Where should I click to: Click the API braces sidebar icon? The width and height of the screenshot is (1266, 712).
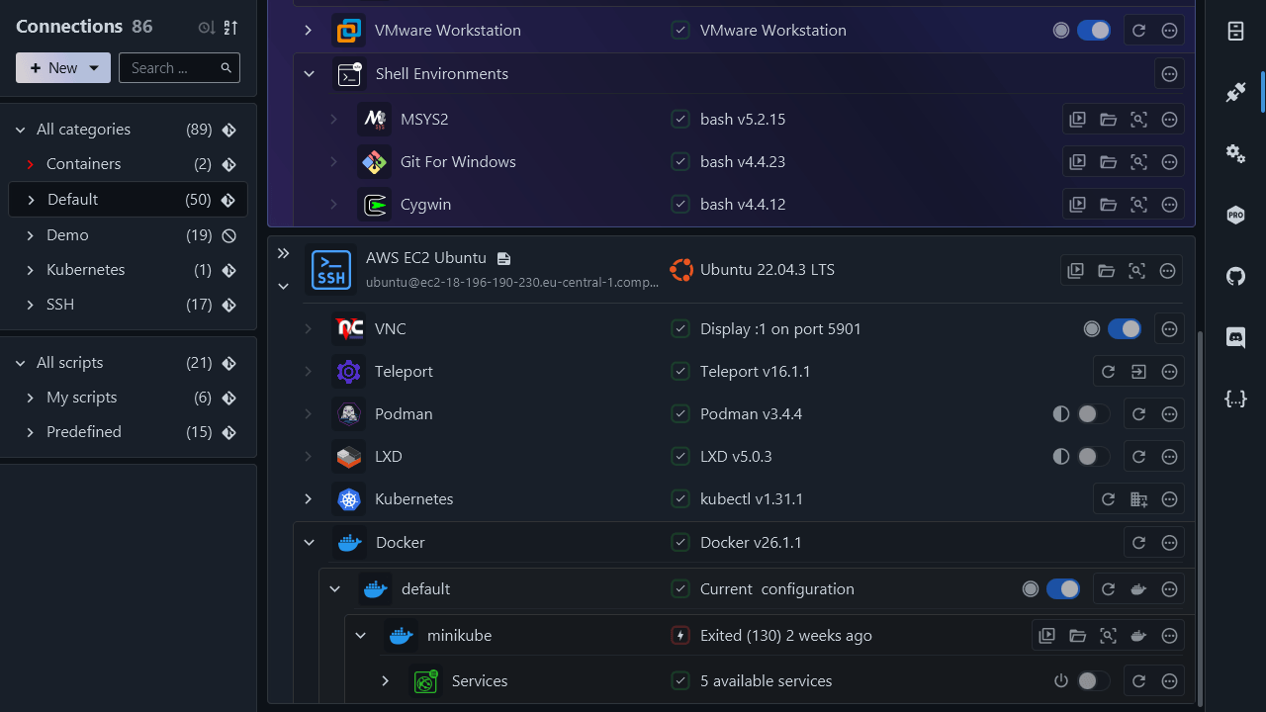tap(1235, 399)
